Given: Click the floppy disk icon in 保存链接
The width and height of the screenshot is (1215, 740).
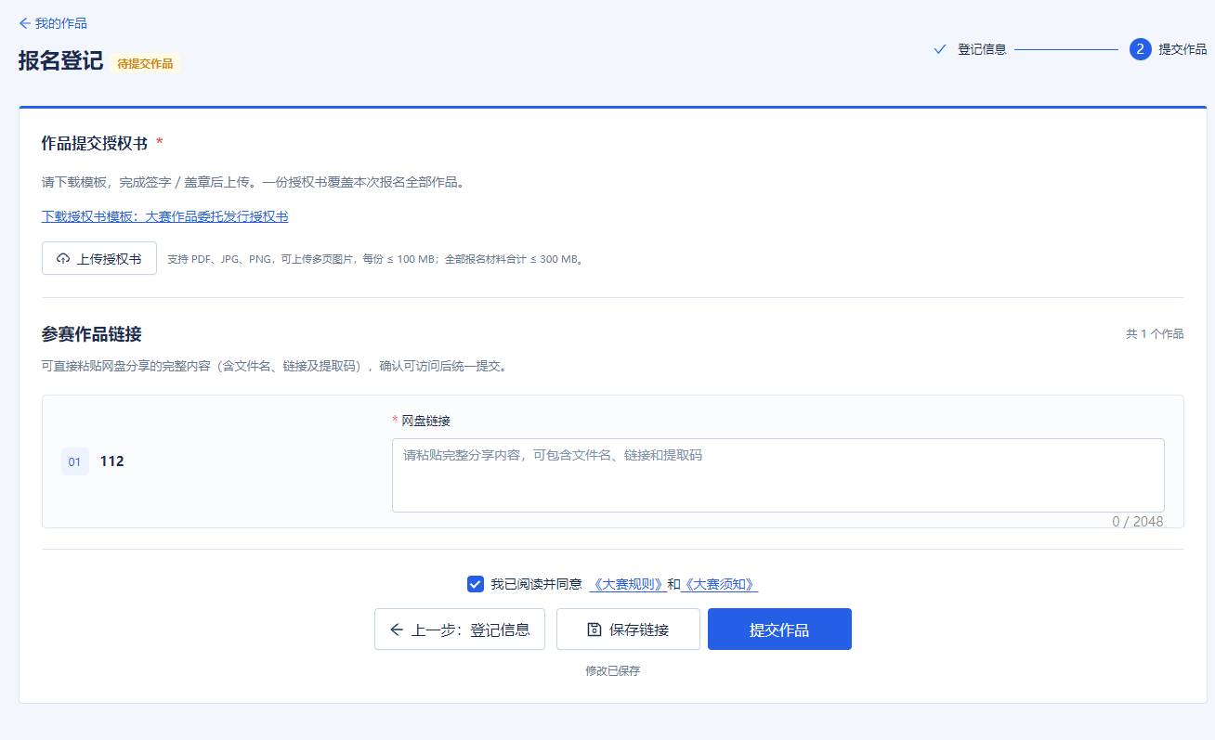Looking at the screenshot, I should pyautogui.click(x=594, y=630).
